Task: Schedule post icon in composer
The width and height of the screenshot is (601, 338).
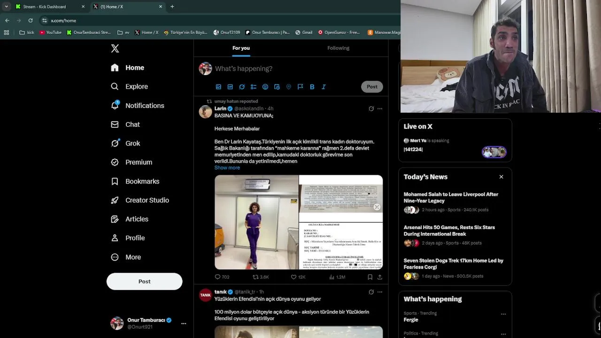Action: coord(277,87)
